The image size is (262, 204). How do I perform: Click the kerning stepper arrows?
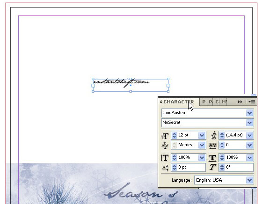[174, 145]
